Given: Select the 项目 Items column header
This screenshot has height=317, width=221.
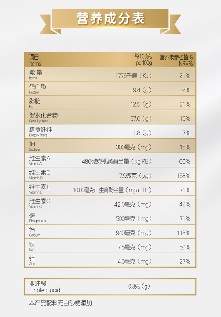Looking at the screenshot, I should tap(35, 60).
